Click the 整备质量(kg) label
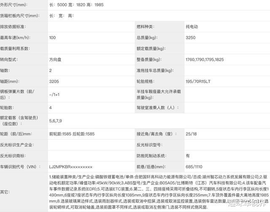 149,60
